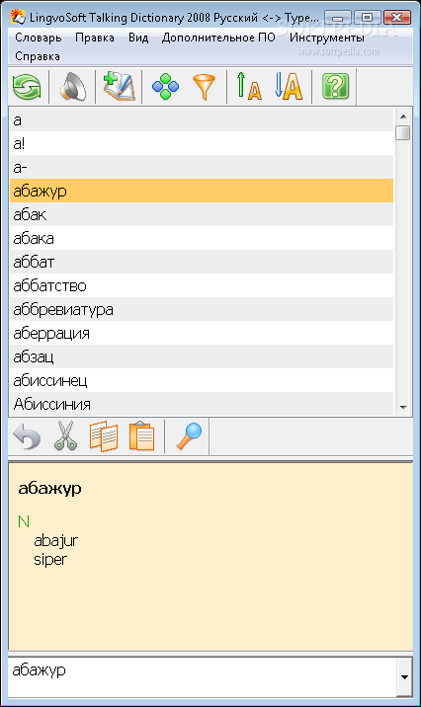The width and height of the screenshot is (421, 707).
Task: Click the translation 'siper'
Action: click(50, 560)
